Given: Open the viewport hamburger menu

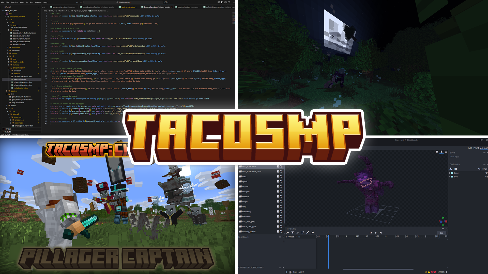Looking at the screenshot, I should tap(446, 152).
